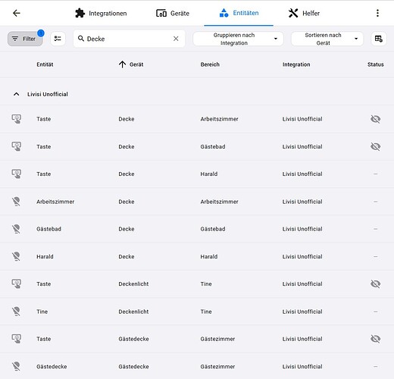Viewport: 394px width, 379px height.
Task: Click light-off icon of Tine entity
Action: [17, 312]
